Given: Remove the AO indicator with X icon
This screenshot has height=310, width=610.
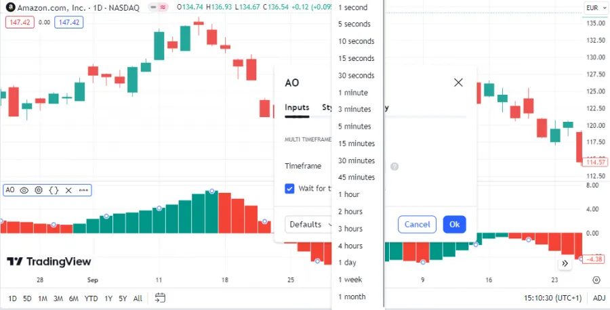Looking at the screenshot, I should click(68, 190).
